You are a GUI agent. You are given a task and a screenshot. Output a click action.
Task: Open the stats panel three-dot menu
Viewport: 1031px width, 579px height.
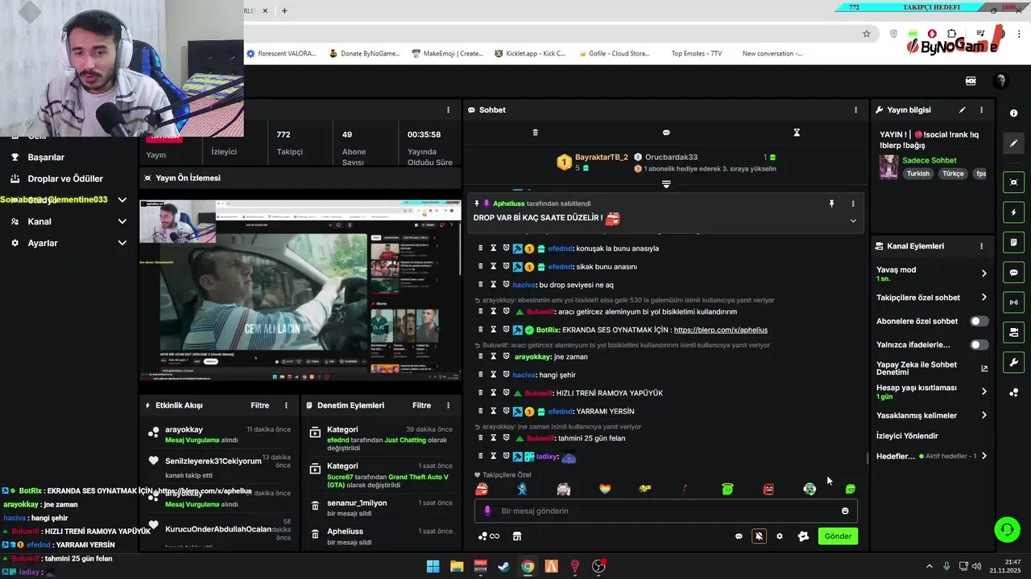449,110
